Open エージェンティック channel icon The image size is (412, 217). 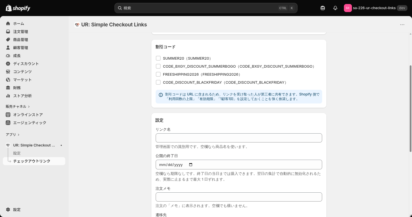click(x=8, y=123)
